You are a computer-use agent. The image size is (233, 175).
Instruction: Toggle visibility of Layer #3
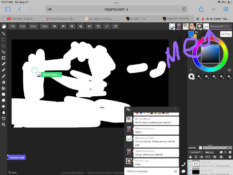click(x=190, y=162)
